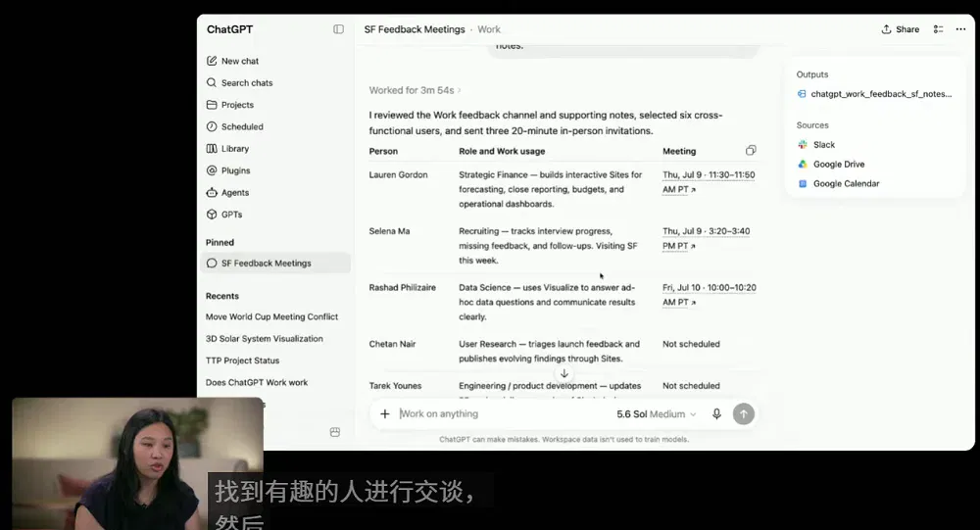This screenshot has height=530, width=980.
Task: Click Selena Ma in the table
Action: pos(389,231)
